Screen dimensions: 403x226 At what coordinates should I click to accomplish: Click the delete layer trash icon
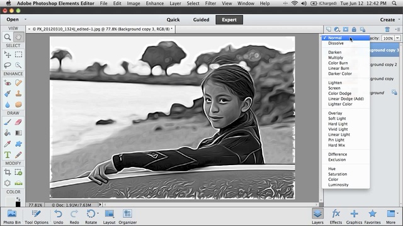tap(387, 30)
